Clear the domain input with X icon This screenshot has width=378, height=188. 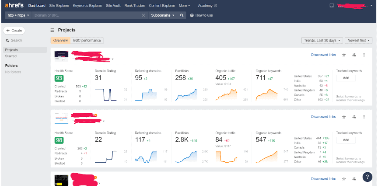pos(143,15)
